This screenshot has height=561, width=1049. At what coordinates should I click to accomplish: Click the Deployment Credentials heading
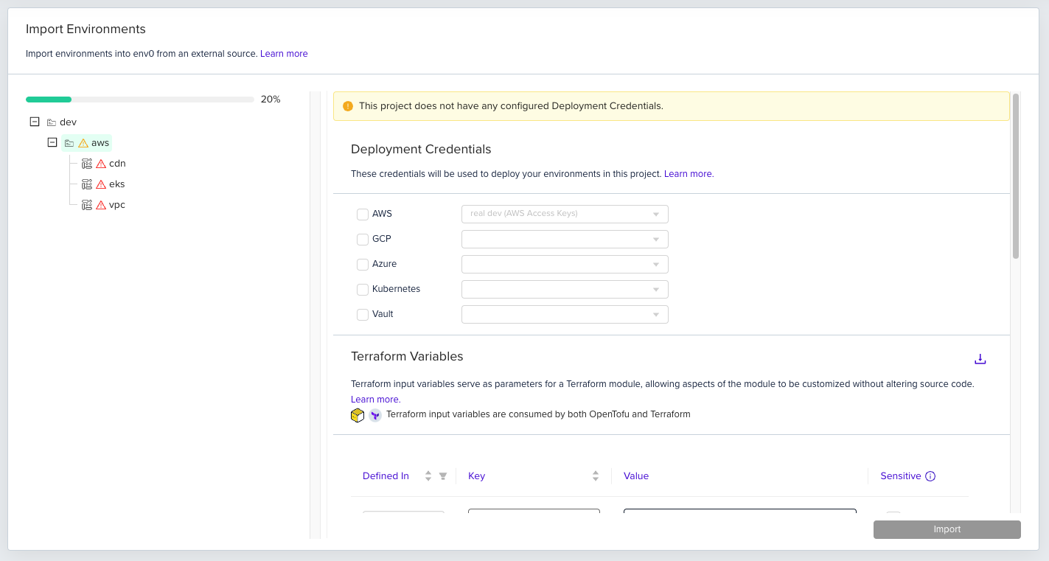click(x=421, y=149)
